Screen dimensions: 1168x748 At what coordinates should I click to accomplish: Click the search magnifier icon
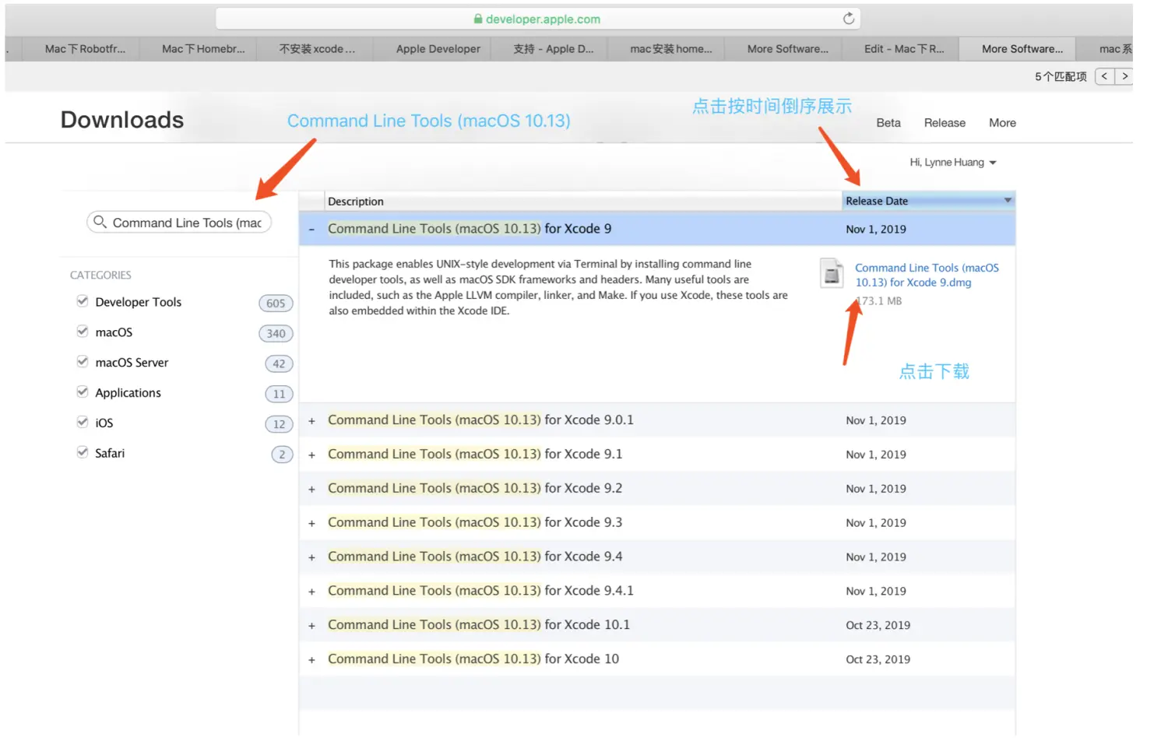click(100, 222)
